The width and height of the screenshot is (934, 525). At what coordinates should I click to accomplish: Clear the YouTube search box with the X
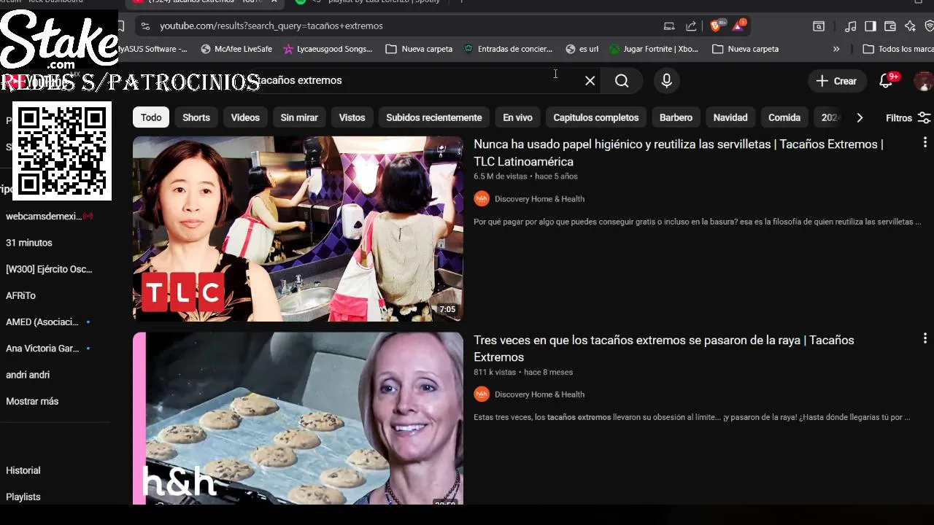(590, 81)
